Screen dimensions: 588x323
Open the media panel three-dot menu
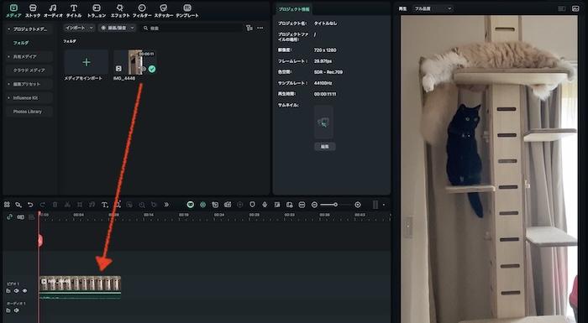pyautogui.click(x=260, y=28)
